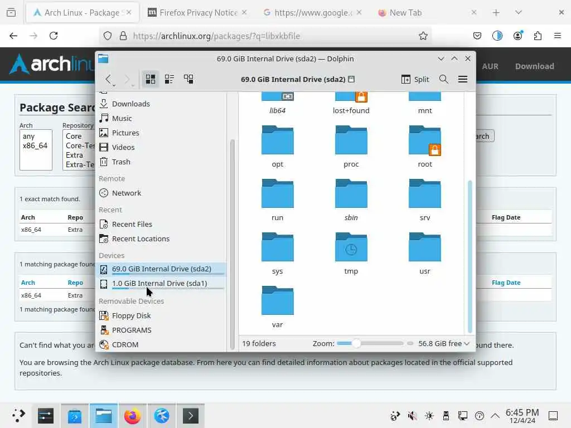
Task: Select the srv folder
Action: 424,200
